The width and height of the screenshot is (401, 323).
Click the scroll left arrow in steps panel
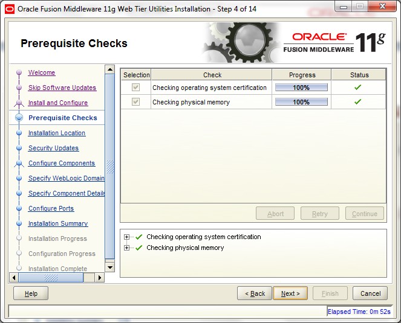(14, 277)
